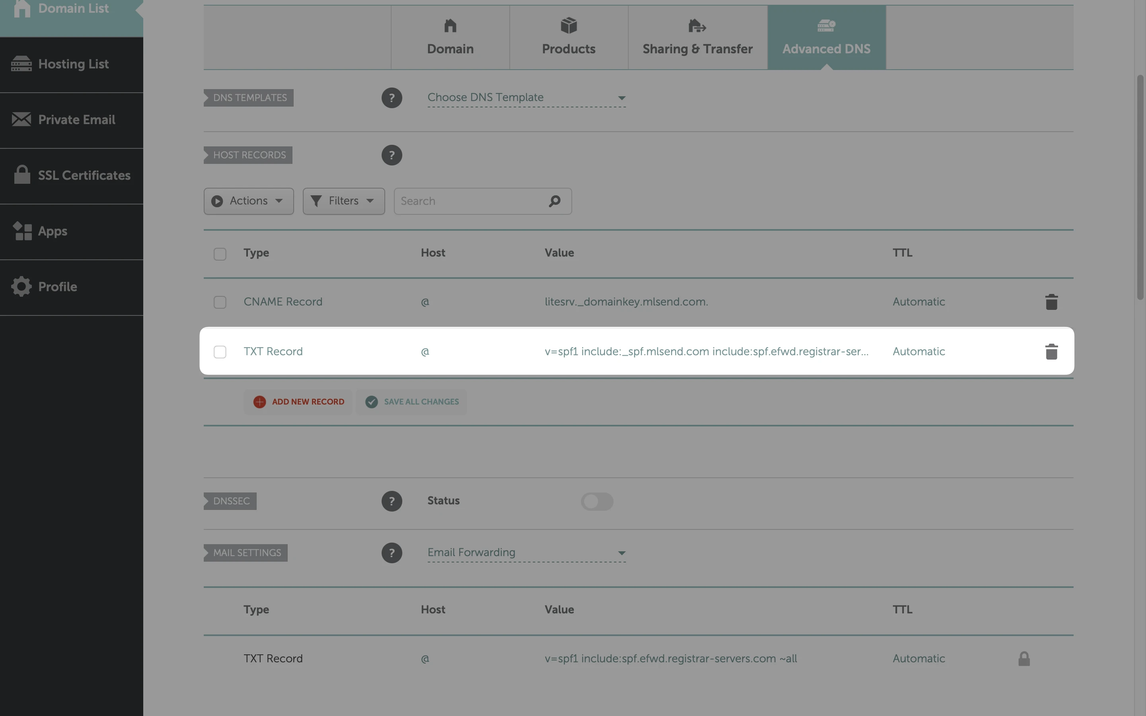
Task: Toggle the DNSSEC Status switch
Action: point(597,501)
